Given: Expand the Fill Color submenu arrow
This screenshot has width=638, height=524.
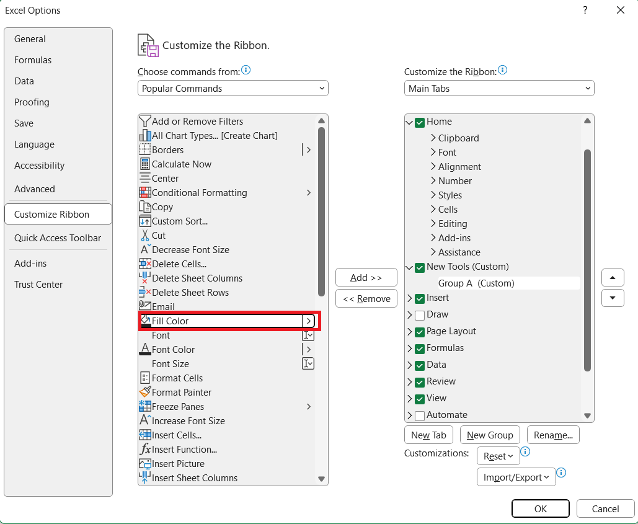Looking at the screenshot, I should coord(308,321).
